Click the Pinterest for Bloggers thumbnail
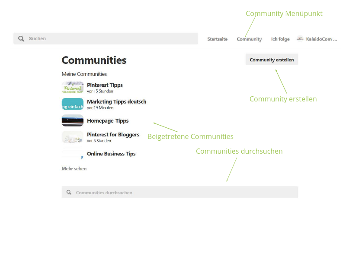 (72, 136)
